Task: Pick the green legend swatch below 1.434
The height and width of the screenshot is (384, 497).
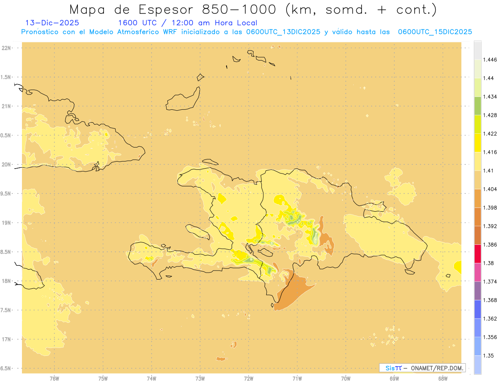Action: tap(478, 106)
